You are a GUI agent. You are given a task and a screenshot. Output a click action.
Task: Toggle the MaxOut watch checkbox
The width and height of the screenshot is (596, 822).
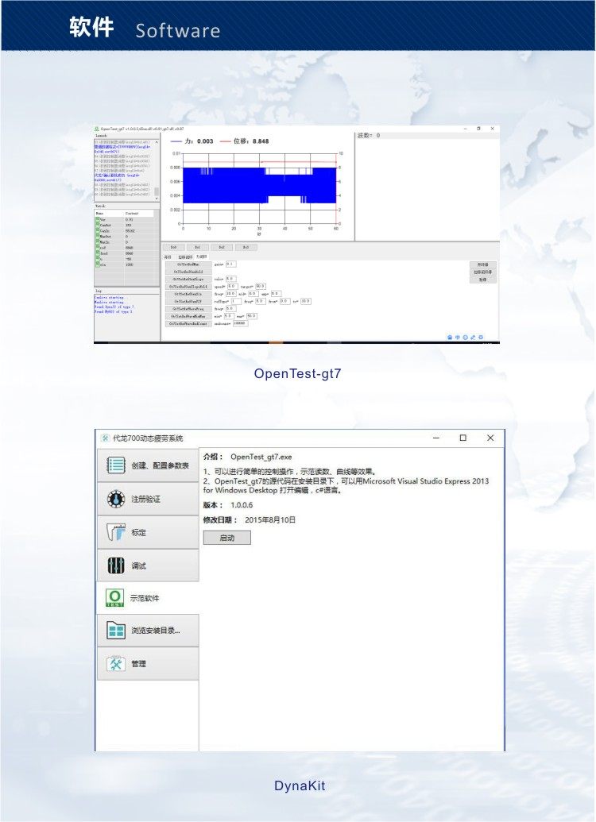point(97,237)
